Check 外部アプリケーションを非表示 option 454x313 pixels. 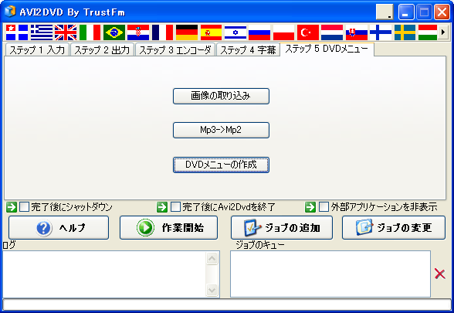pos(324,207)
